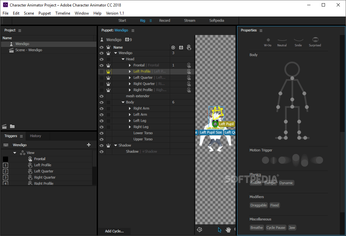Image resolution: width=346 pixels, height=236 pixels.
Task: Switch to the Record workspace tab
Action: (x=165, y=20)
